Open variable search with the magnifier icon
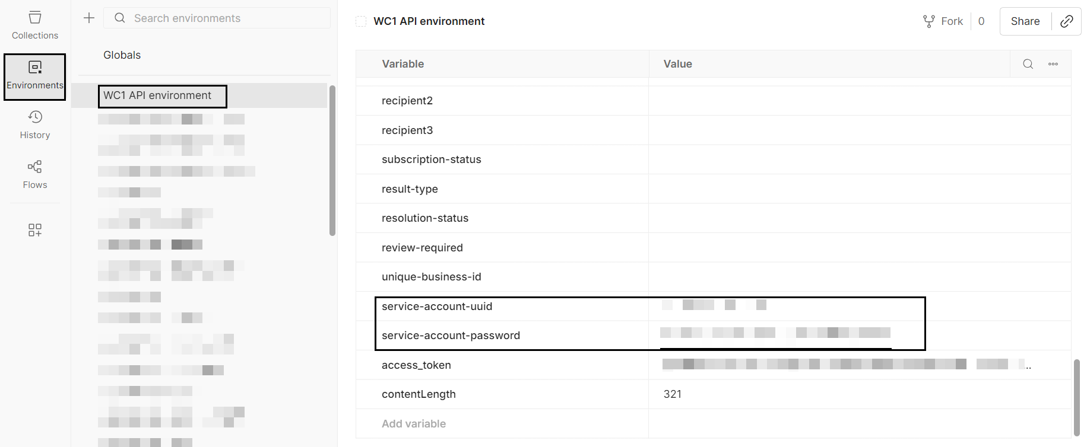1087x447 pixels. [x=1028, y=63]
